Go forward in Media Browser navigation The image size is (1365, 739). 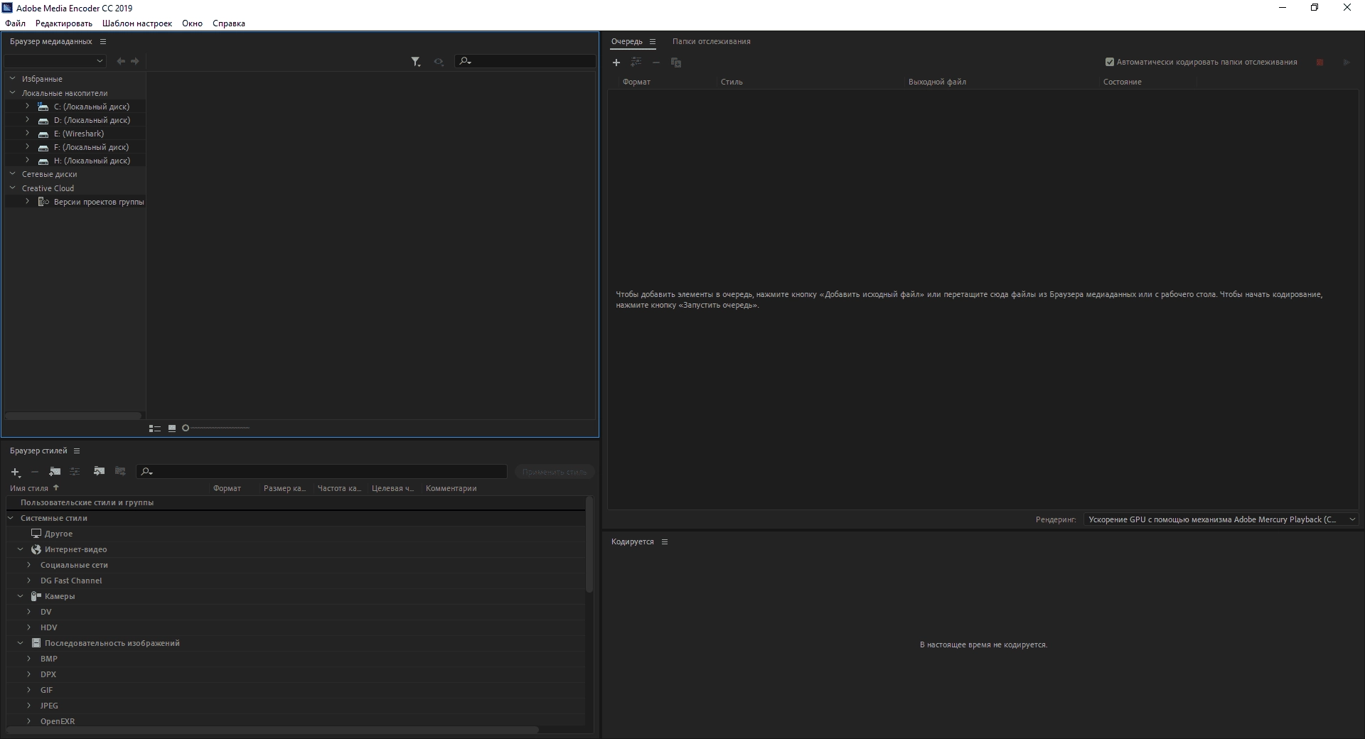[135, 62]
